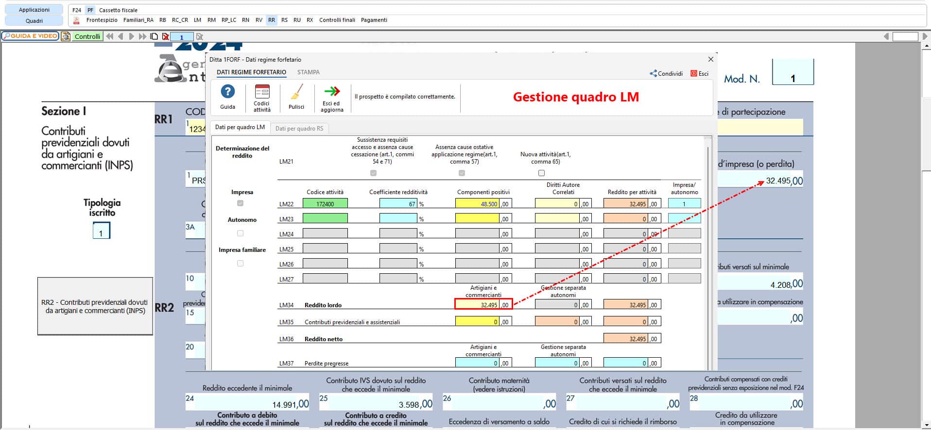Viewport: 931px width, 430px height.
Task: Click field 27 Contributi versati sul reddito
Action: tap(623, 403)
